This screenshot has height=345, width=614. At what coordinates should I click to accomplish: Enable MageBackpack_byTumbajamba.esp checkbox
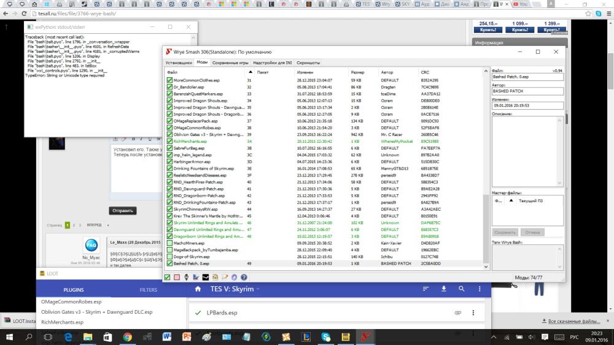click(x=169, y=250)
